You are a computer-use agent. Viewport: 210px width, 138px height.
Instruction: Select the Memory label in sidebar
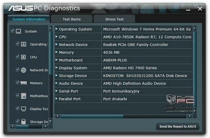36,83
